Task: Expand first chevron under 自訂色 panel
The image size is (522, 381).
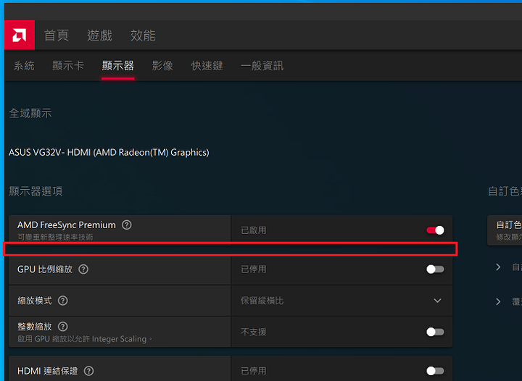Action: [498, 267]
